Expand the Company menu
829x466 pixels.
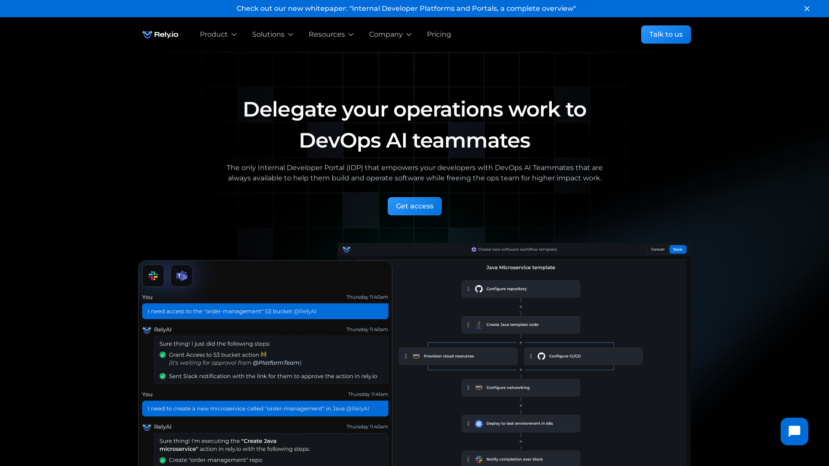(390, 35)
